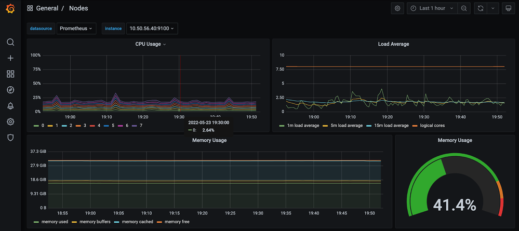519x231 pixels.
Task: Open the Last 1 hour time picker
Action: point(432,8)
